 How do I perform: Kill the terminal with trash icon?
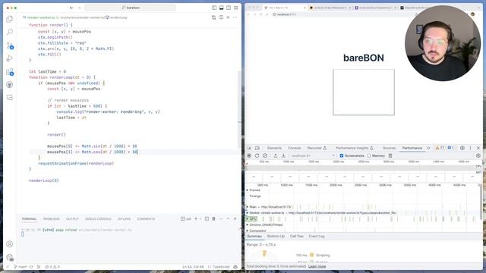[x=214, y=219]
